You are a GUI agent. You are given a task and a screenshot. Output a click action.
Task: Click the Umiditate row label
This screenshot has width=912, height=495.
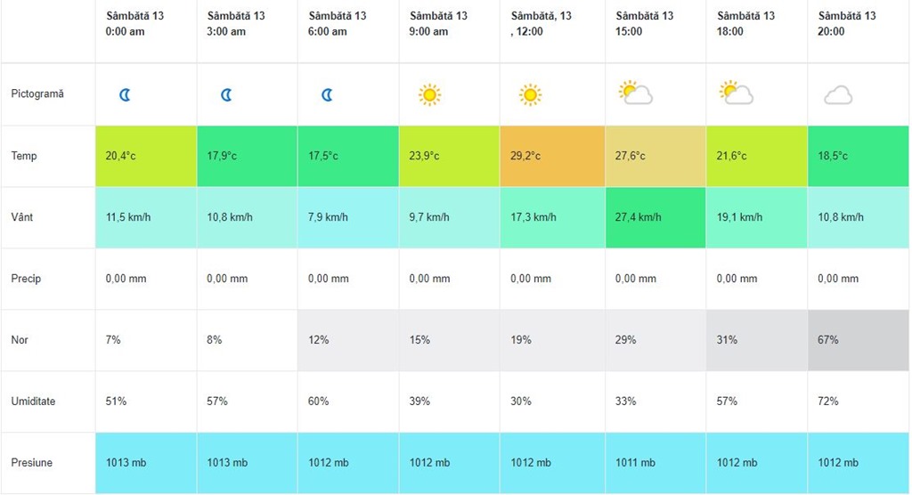click(x=34, y=402)
